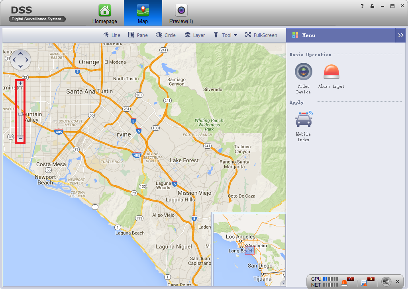
Task: Collapse the Menu side panel
Action: (401, 35)
